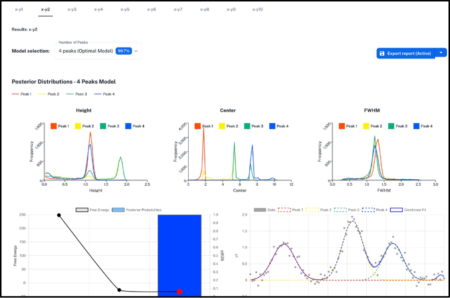Toggle Peak 3 in Center chart legend
The height and width of the screenshot is (298, 450).
click(x=253, y=126)
